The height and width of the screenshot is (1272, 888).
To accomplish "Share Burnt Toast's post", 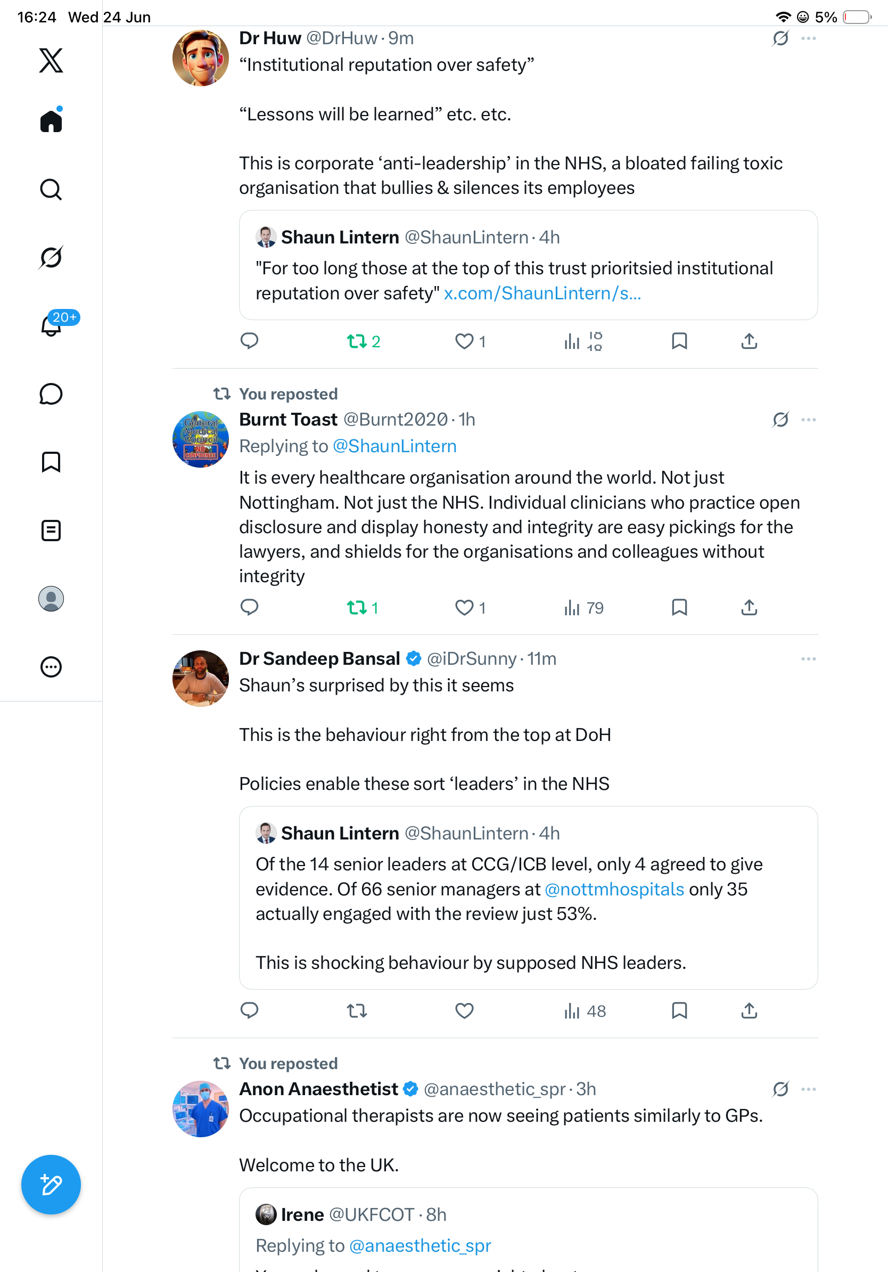I will (x=749, y=608).
